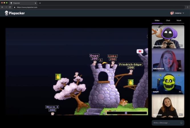Click the kakurainbow name label

point(158,69)
